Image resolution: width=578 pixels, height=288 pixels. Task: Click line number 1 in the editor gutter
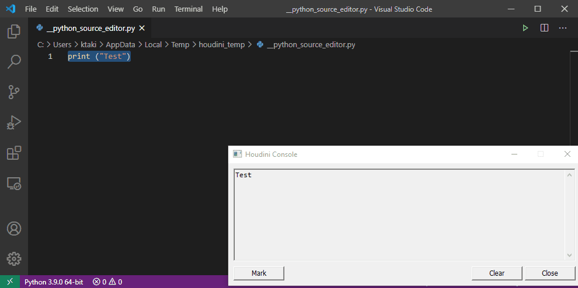(50, 57)
